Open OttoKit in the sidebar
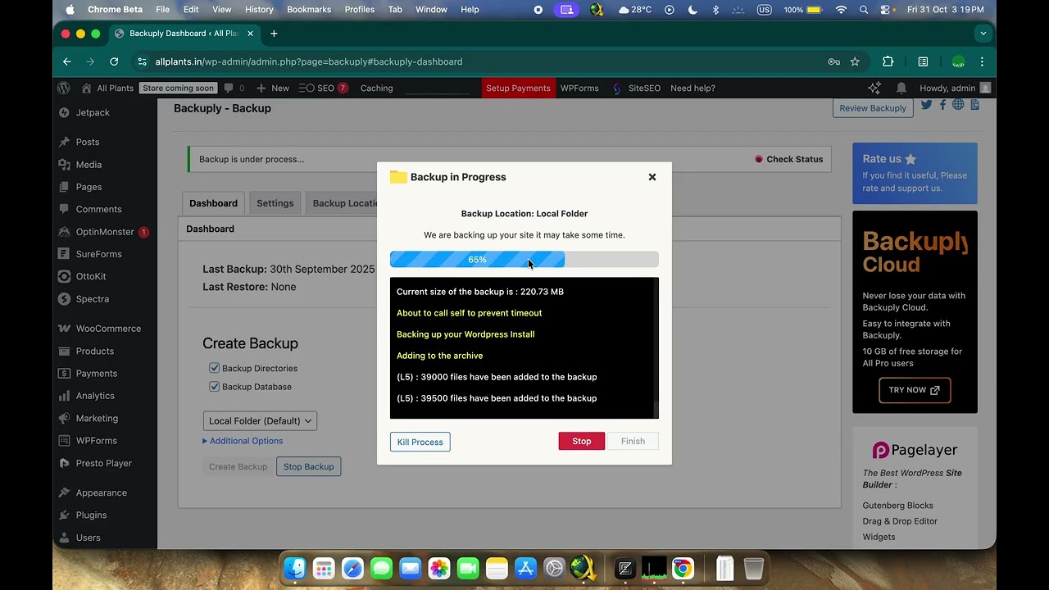1049x590 pixels. tap(91, 276)
